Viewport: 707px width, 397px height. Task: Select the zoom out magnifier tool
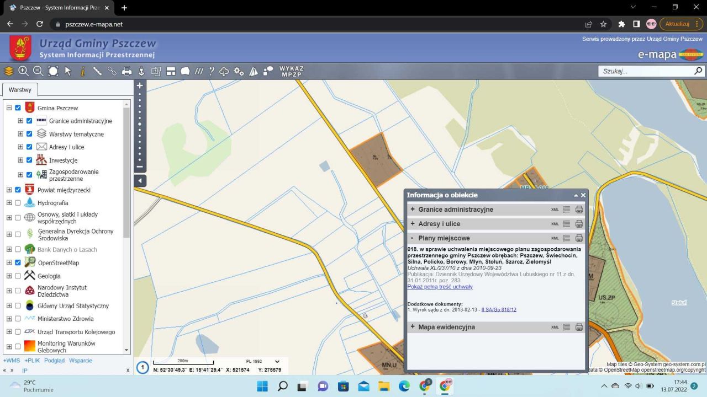(38, 71)
